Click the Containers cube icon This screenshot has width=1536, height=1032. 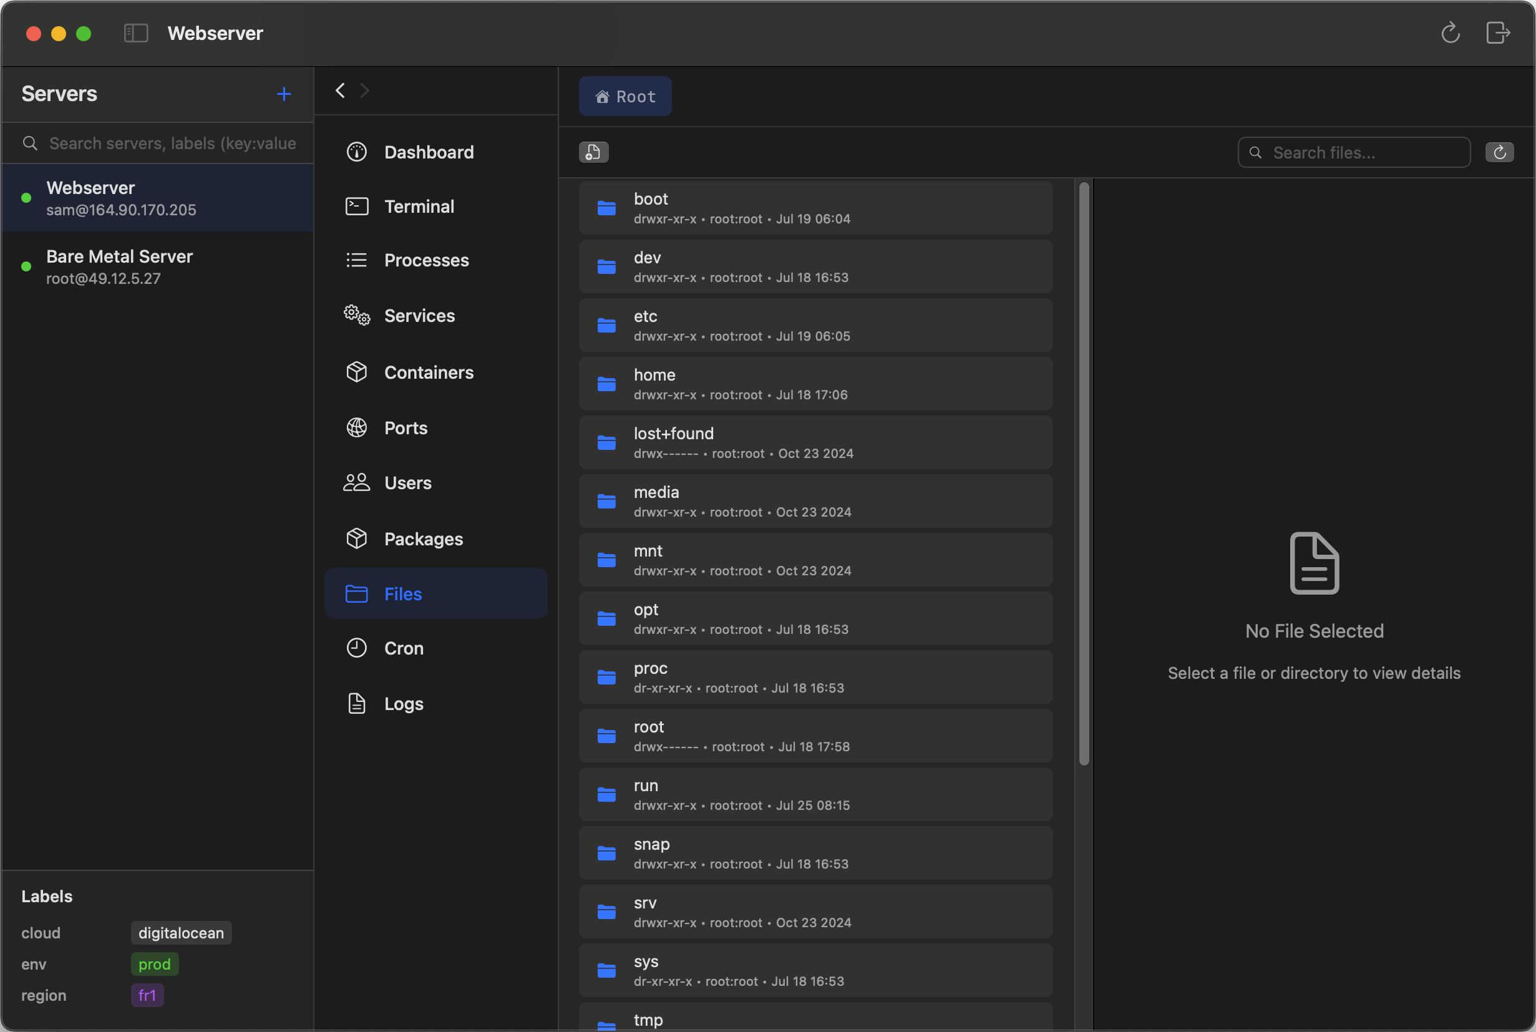coord(357,372)
